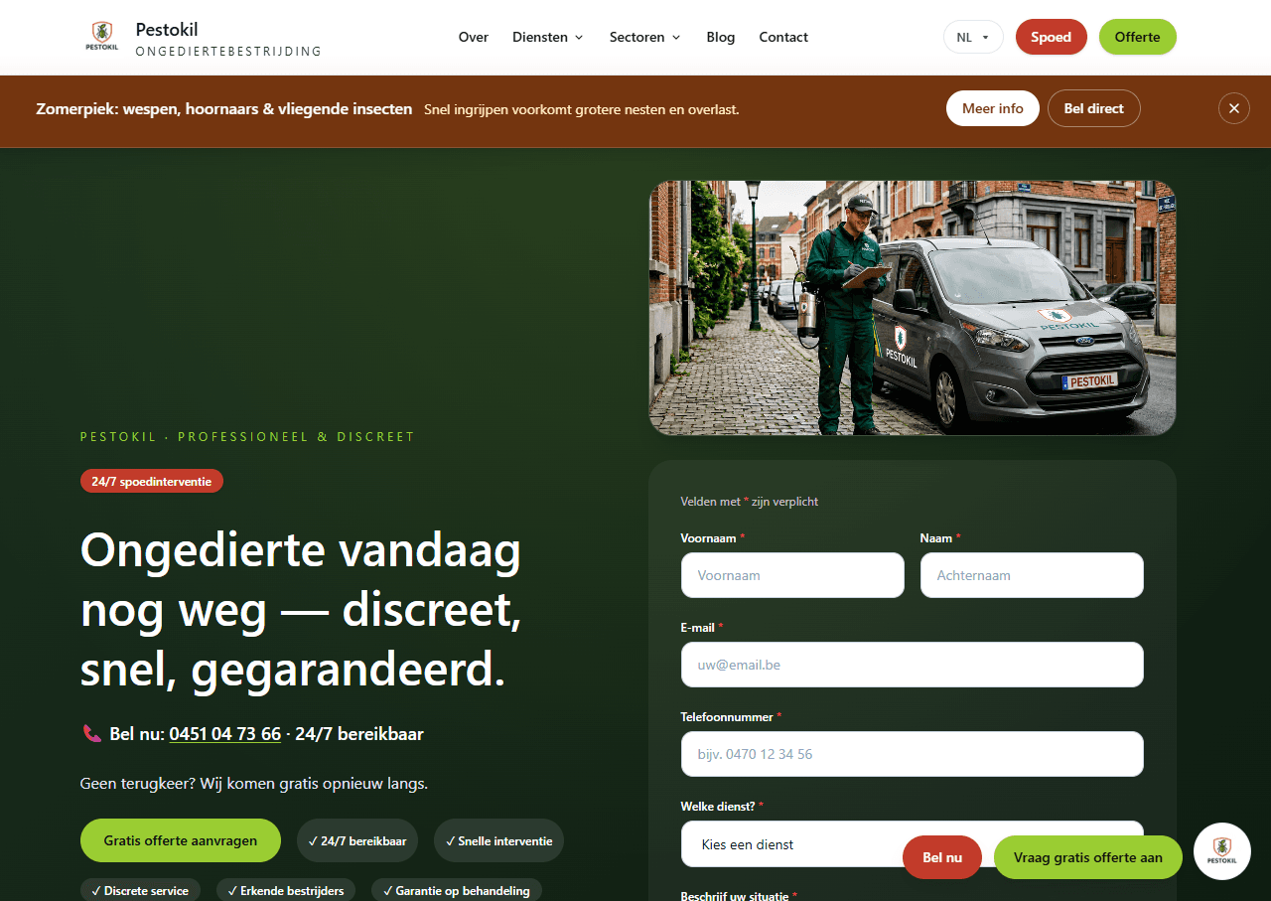Open the NL language selector

973,37
